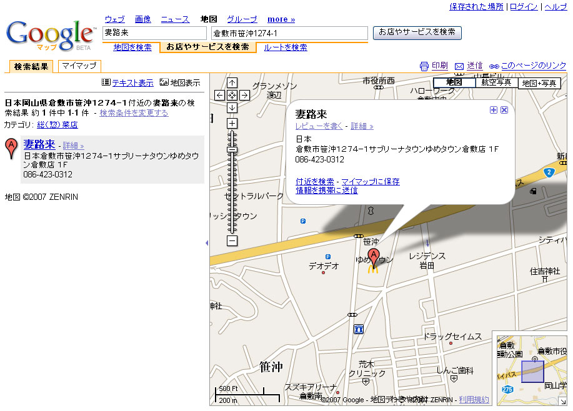Open the 総(惣)菜店 category link

point(57,125)
